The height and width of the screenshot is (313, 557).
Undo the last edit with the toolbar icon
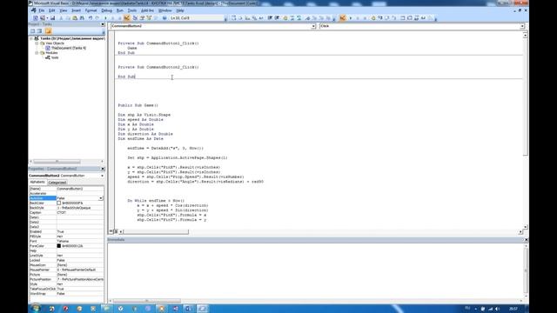pos(91,17)
